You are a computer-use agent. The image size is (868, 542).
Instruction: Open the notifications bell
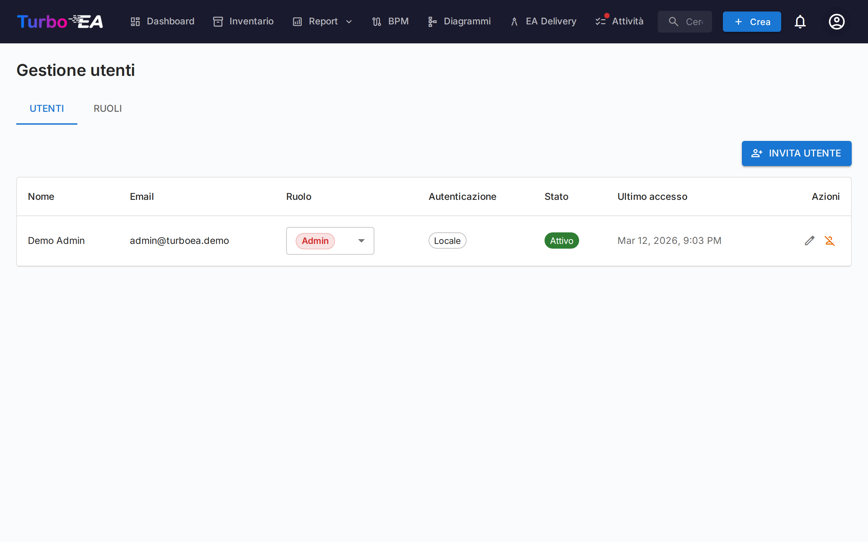pyautogui.click(x=800, y=21)
